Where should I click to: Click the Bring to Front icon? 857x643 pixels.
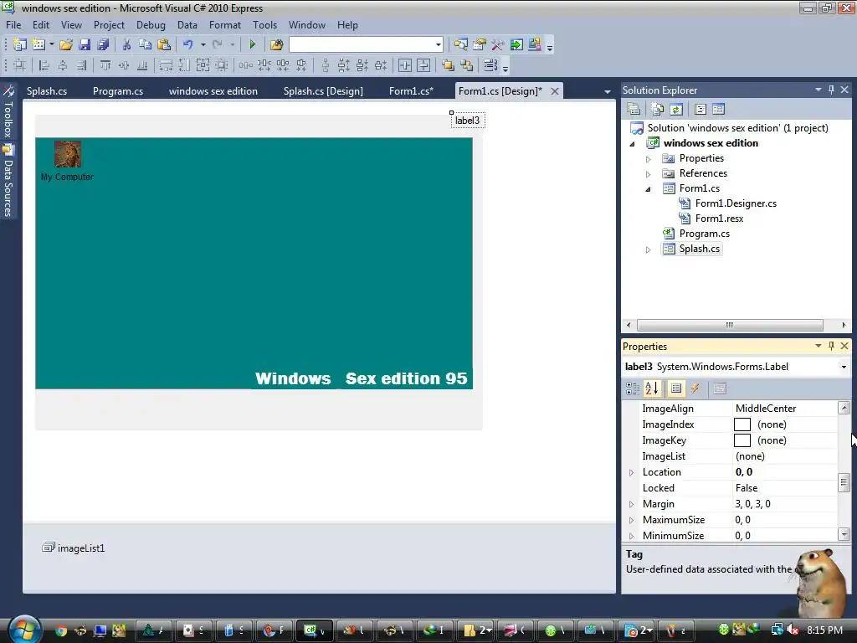(449, 65)
